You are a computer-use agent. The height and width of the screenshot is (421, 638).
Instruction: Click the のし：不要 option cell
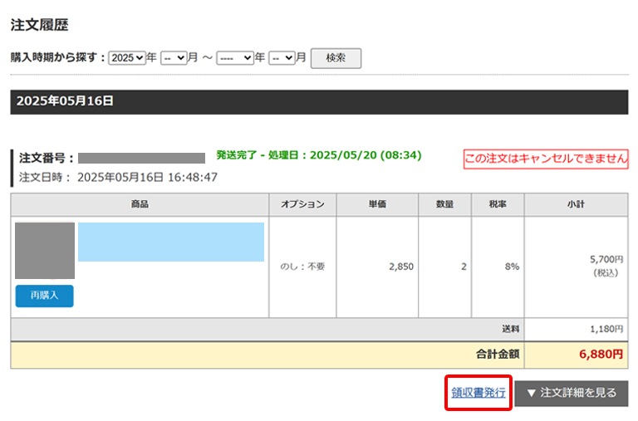click(302, 267)
